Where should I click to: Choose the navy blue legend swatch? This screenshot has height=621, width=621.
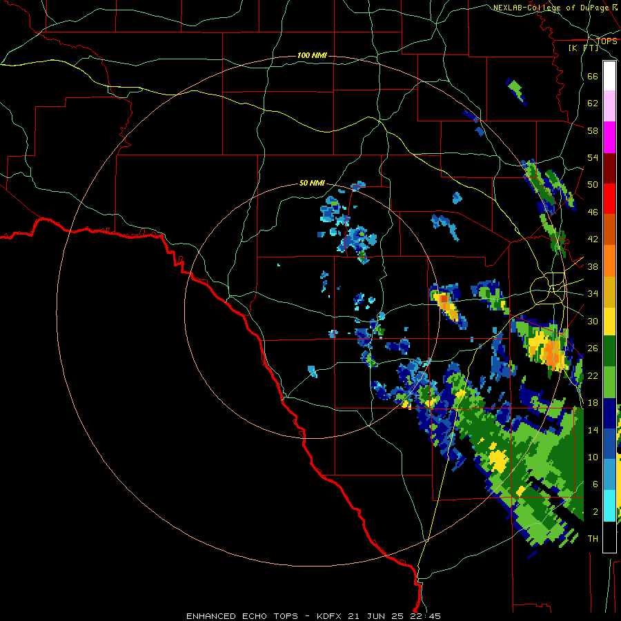click(609, 413)
